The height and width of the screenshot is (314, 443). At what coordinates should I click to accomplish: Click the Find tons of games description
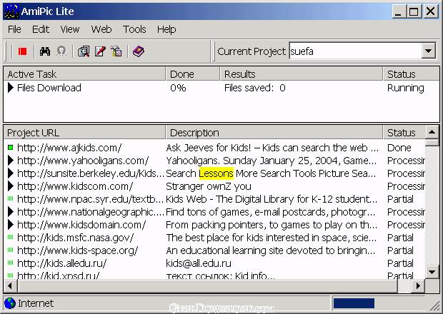pyautogui.click(x=271, y=212)
